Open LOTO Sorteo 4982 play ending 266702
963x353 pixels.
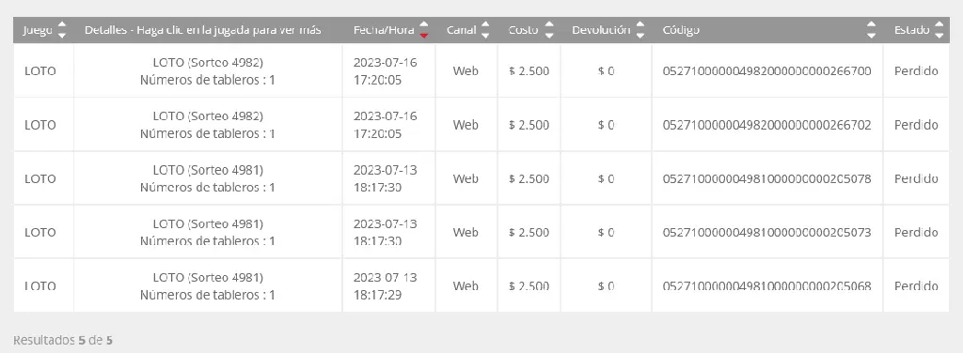208,125
